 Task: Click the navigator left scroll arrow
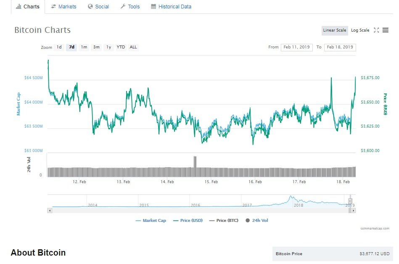tap(50, 210)
